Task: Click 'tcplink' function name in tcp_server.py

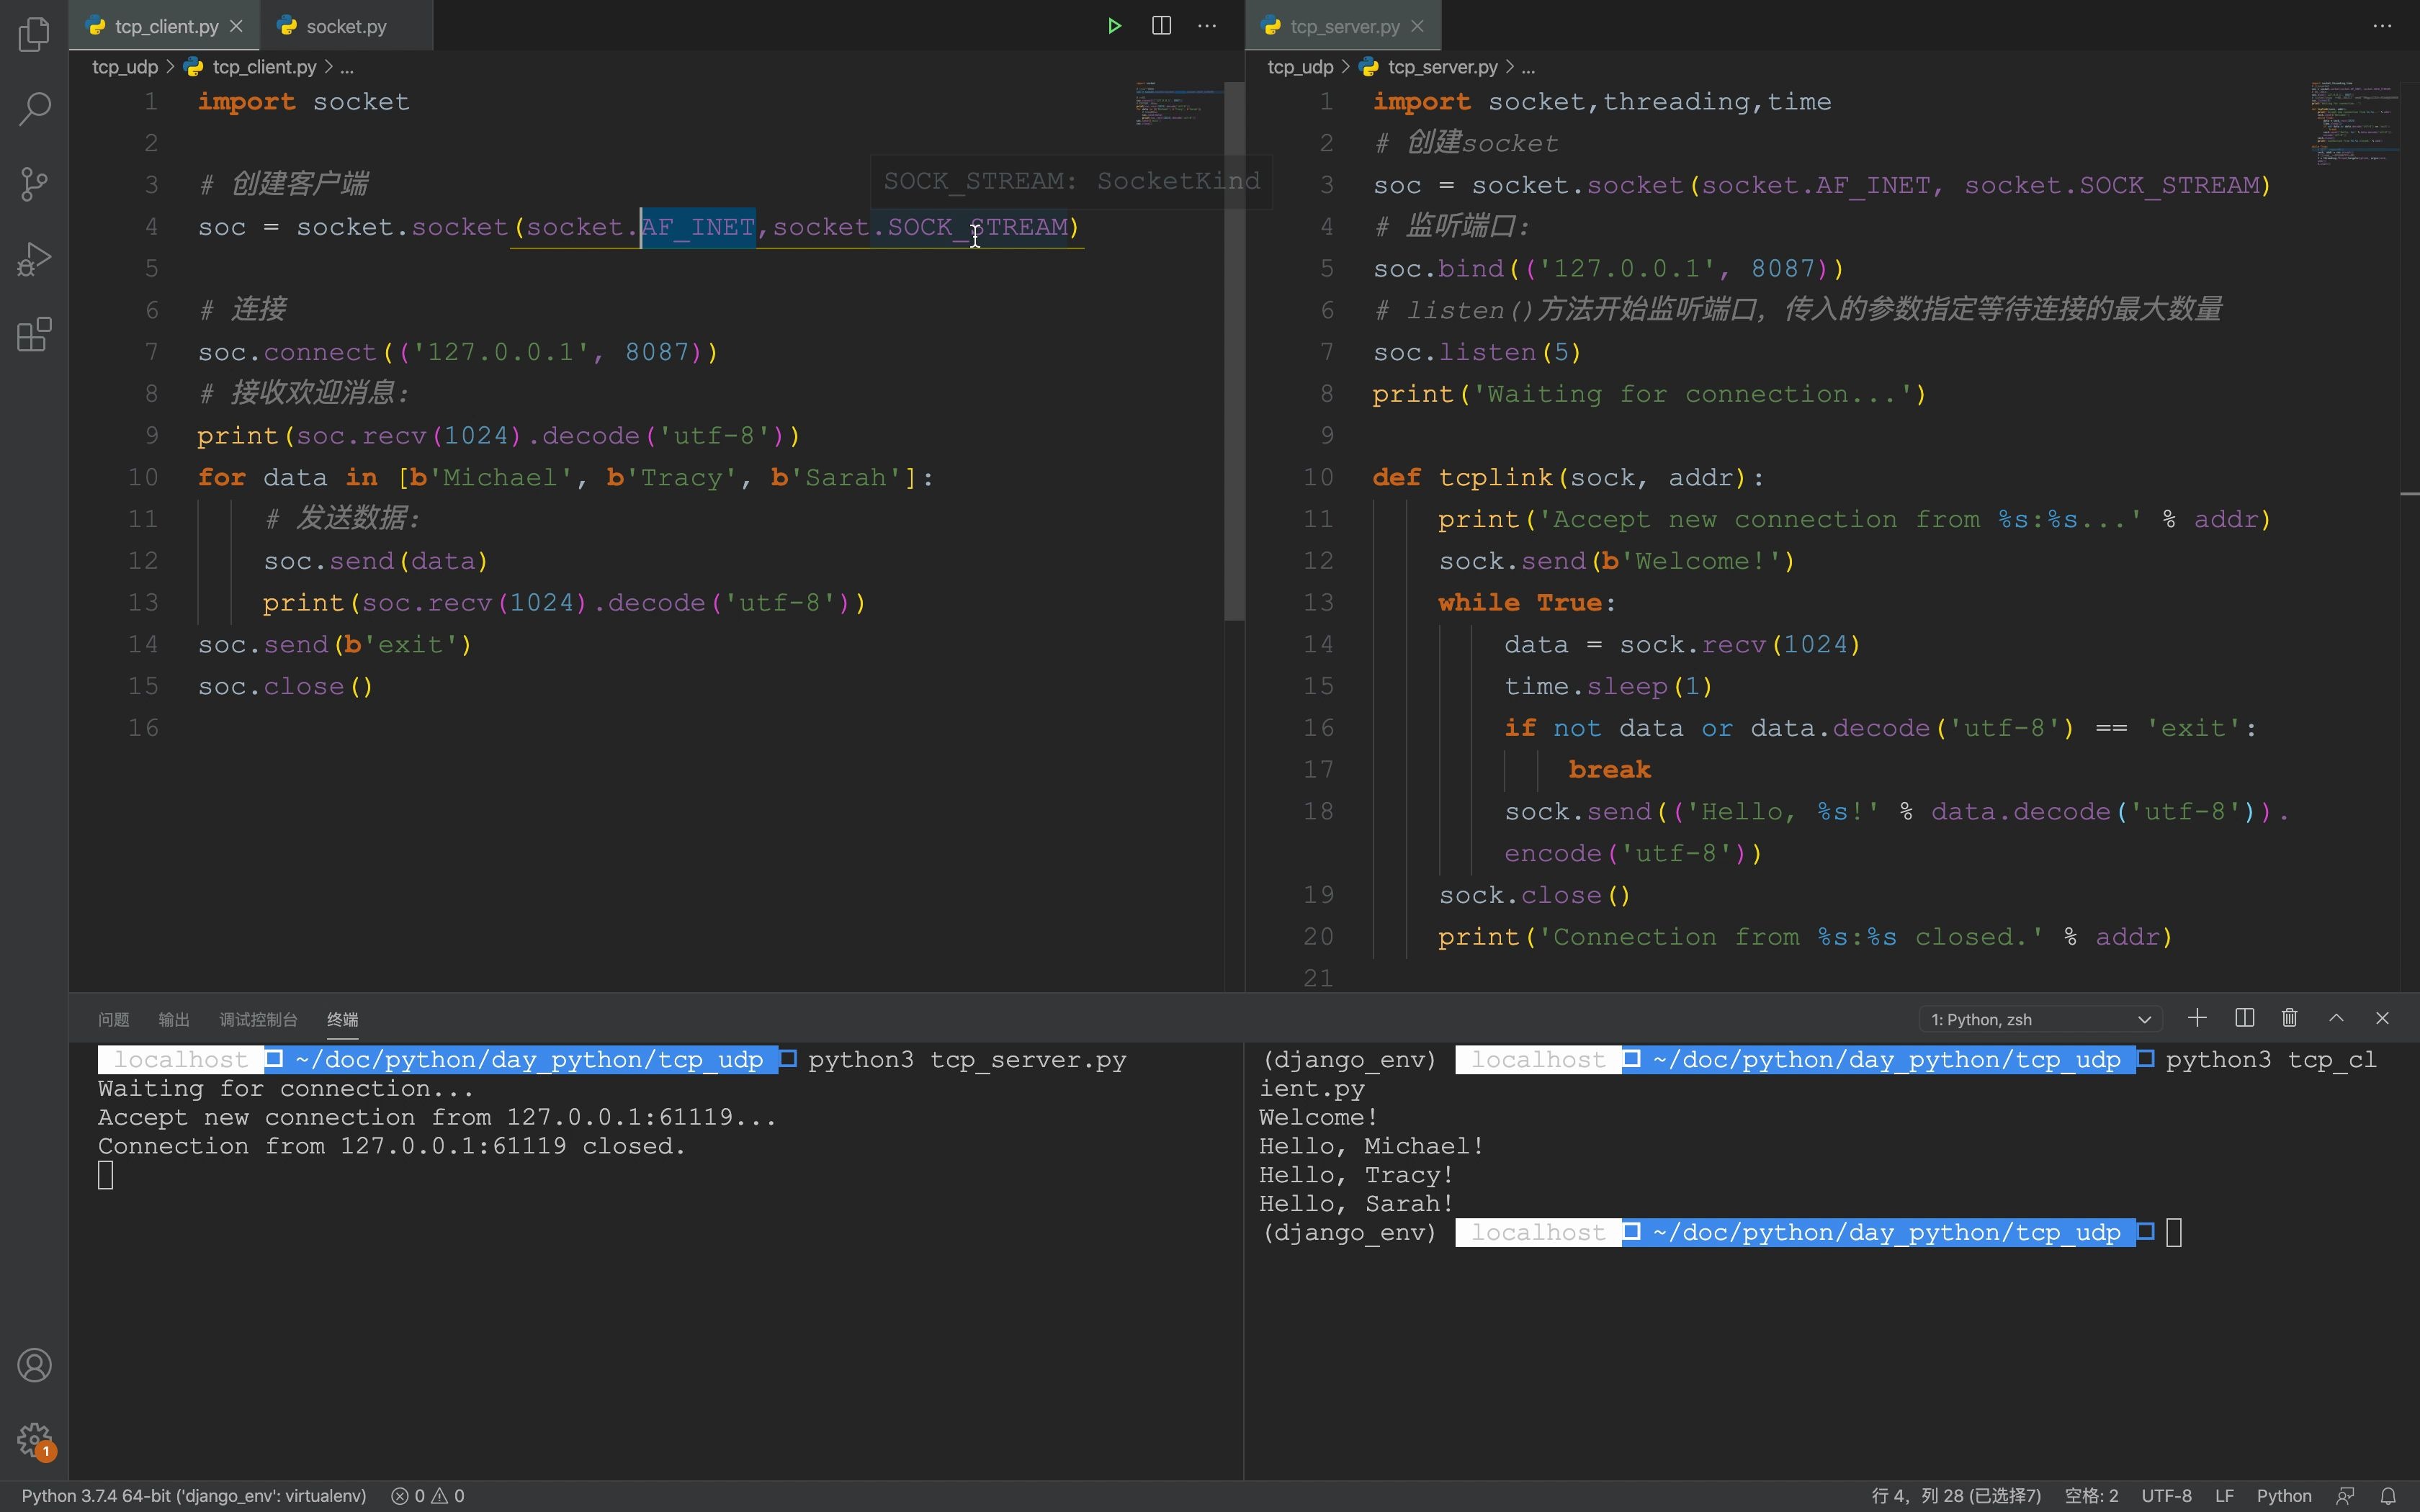Action: pos(1495,477)
